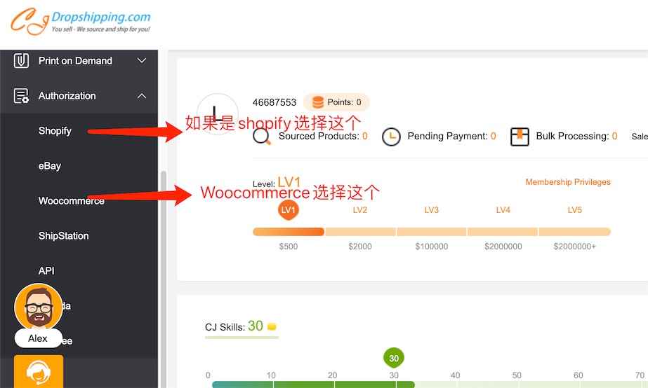Select eBay authorization option

pyautogui.click(x=50, y=166)
